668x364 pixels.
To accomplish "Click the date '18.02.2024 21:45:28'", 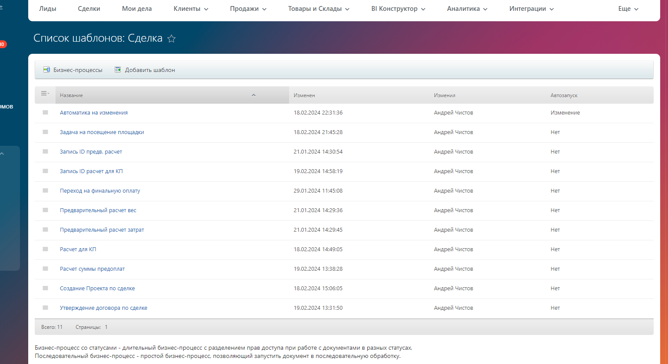I will click(318, 132).
